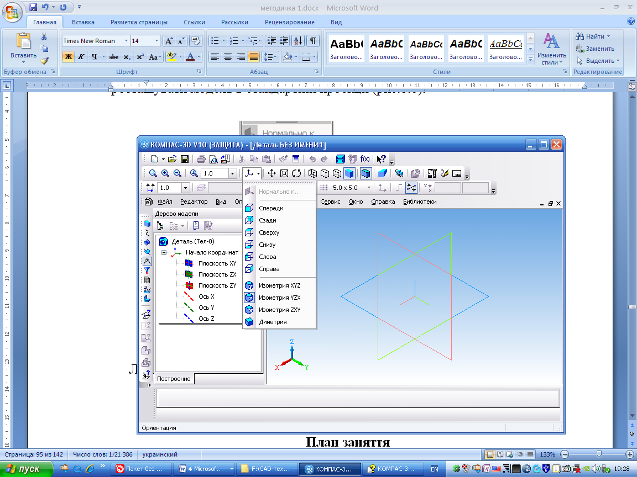Open the highlight color dropdown arrow

(180, 57)
